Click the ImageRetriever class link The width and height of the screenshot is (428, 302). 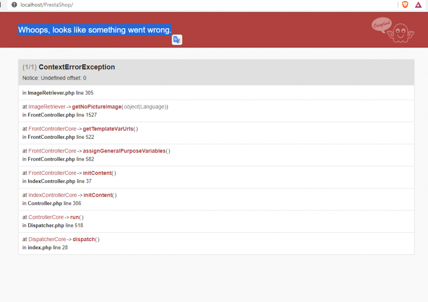click(47, 107)
